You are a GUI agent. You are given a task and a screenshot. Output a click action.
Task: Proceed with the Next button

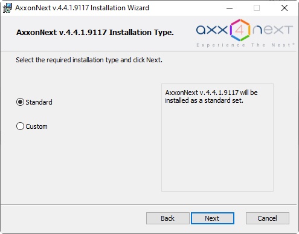point(213,218)
